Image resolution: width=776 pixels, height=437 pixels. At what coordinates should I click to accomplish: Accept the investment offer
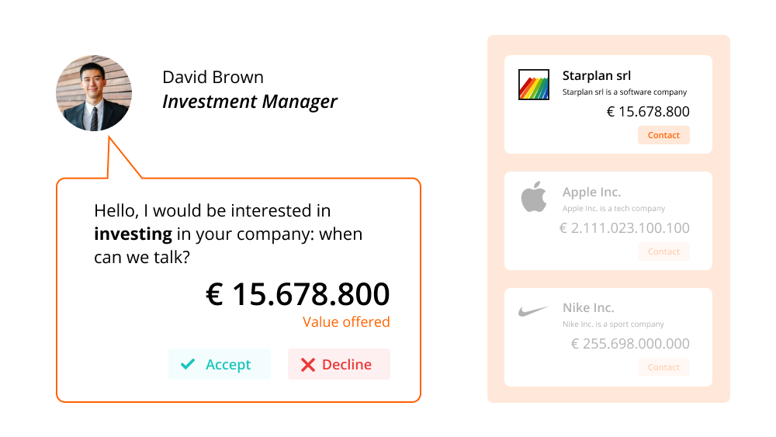220,364
